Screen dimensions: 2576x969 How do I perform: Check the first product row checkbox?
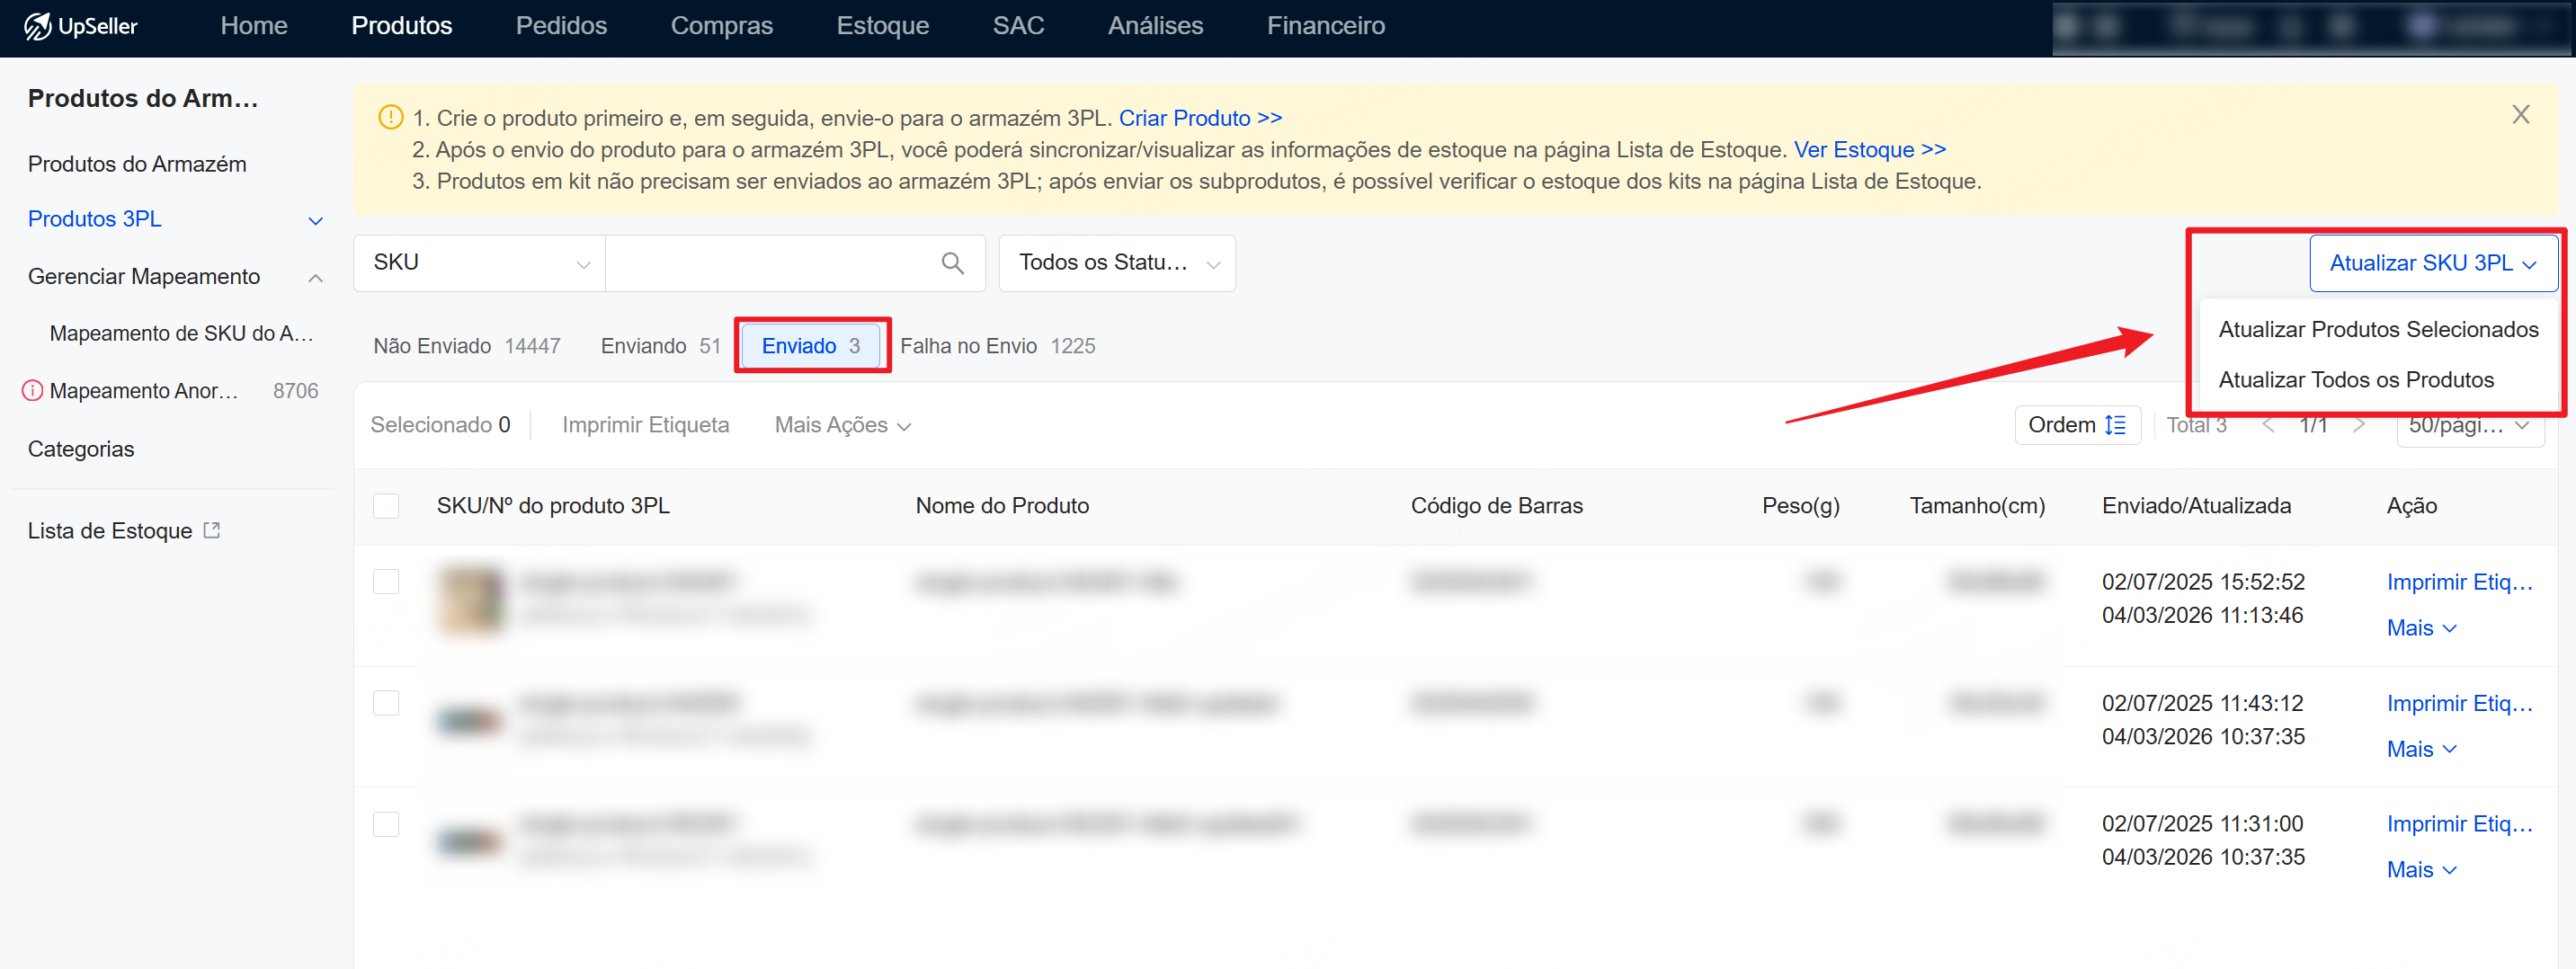point(386,582)
